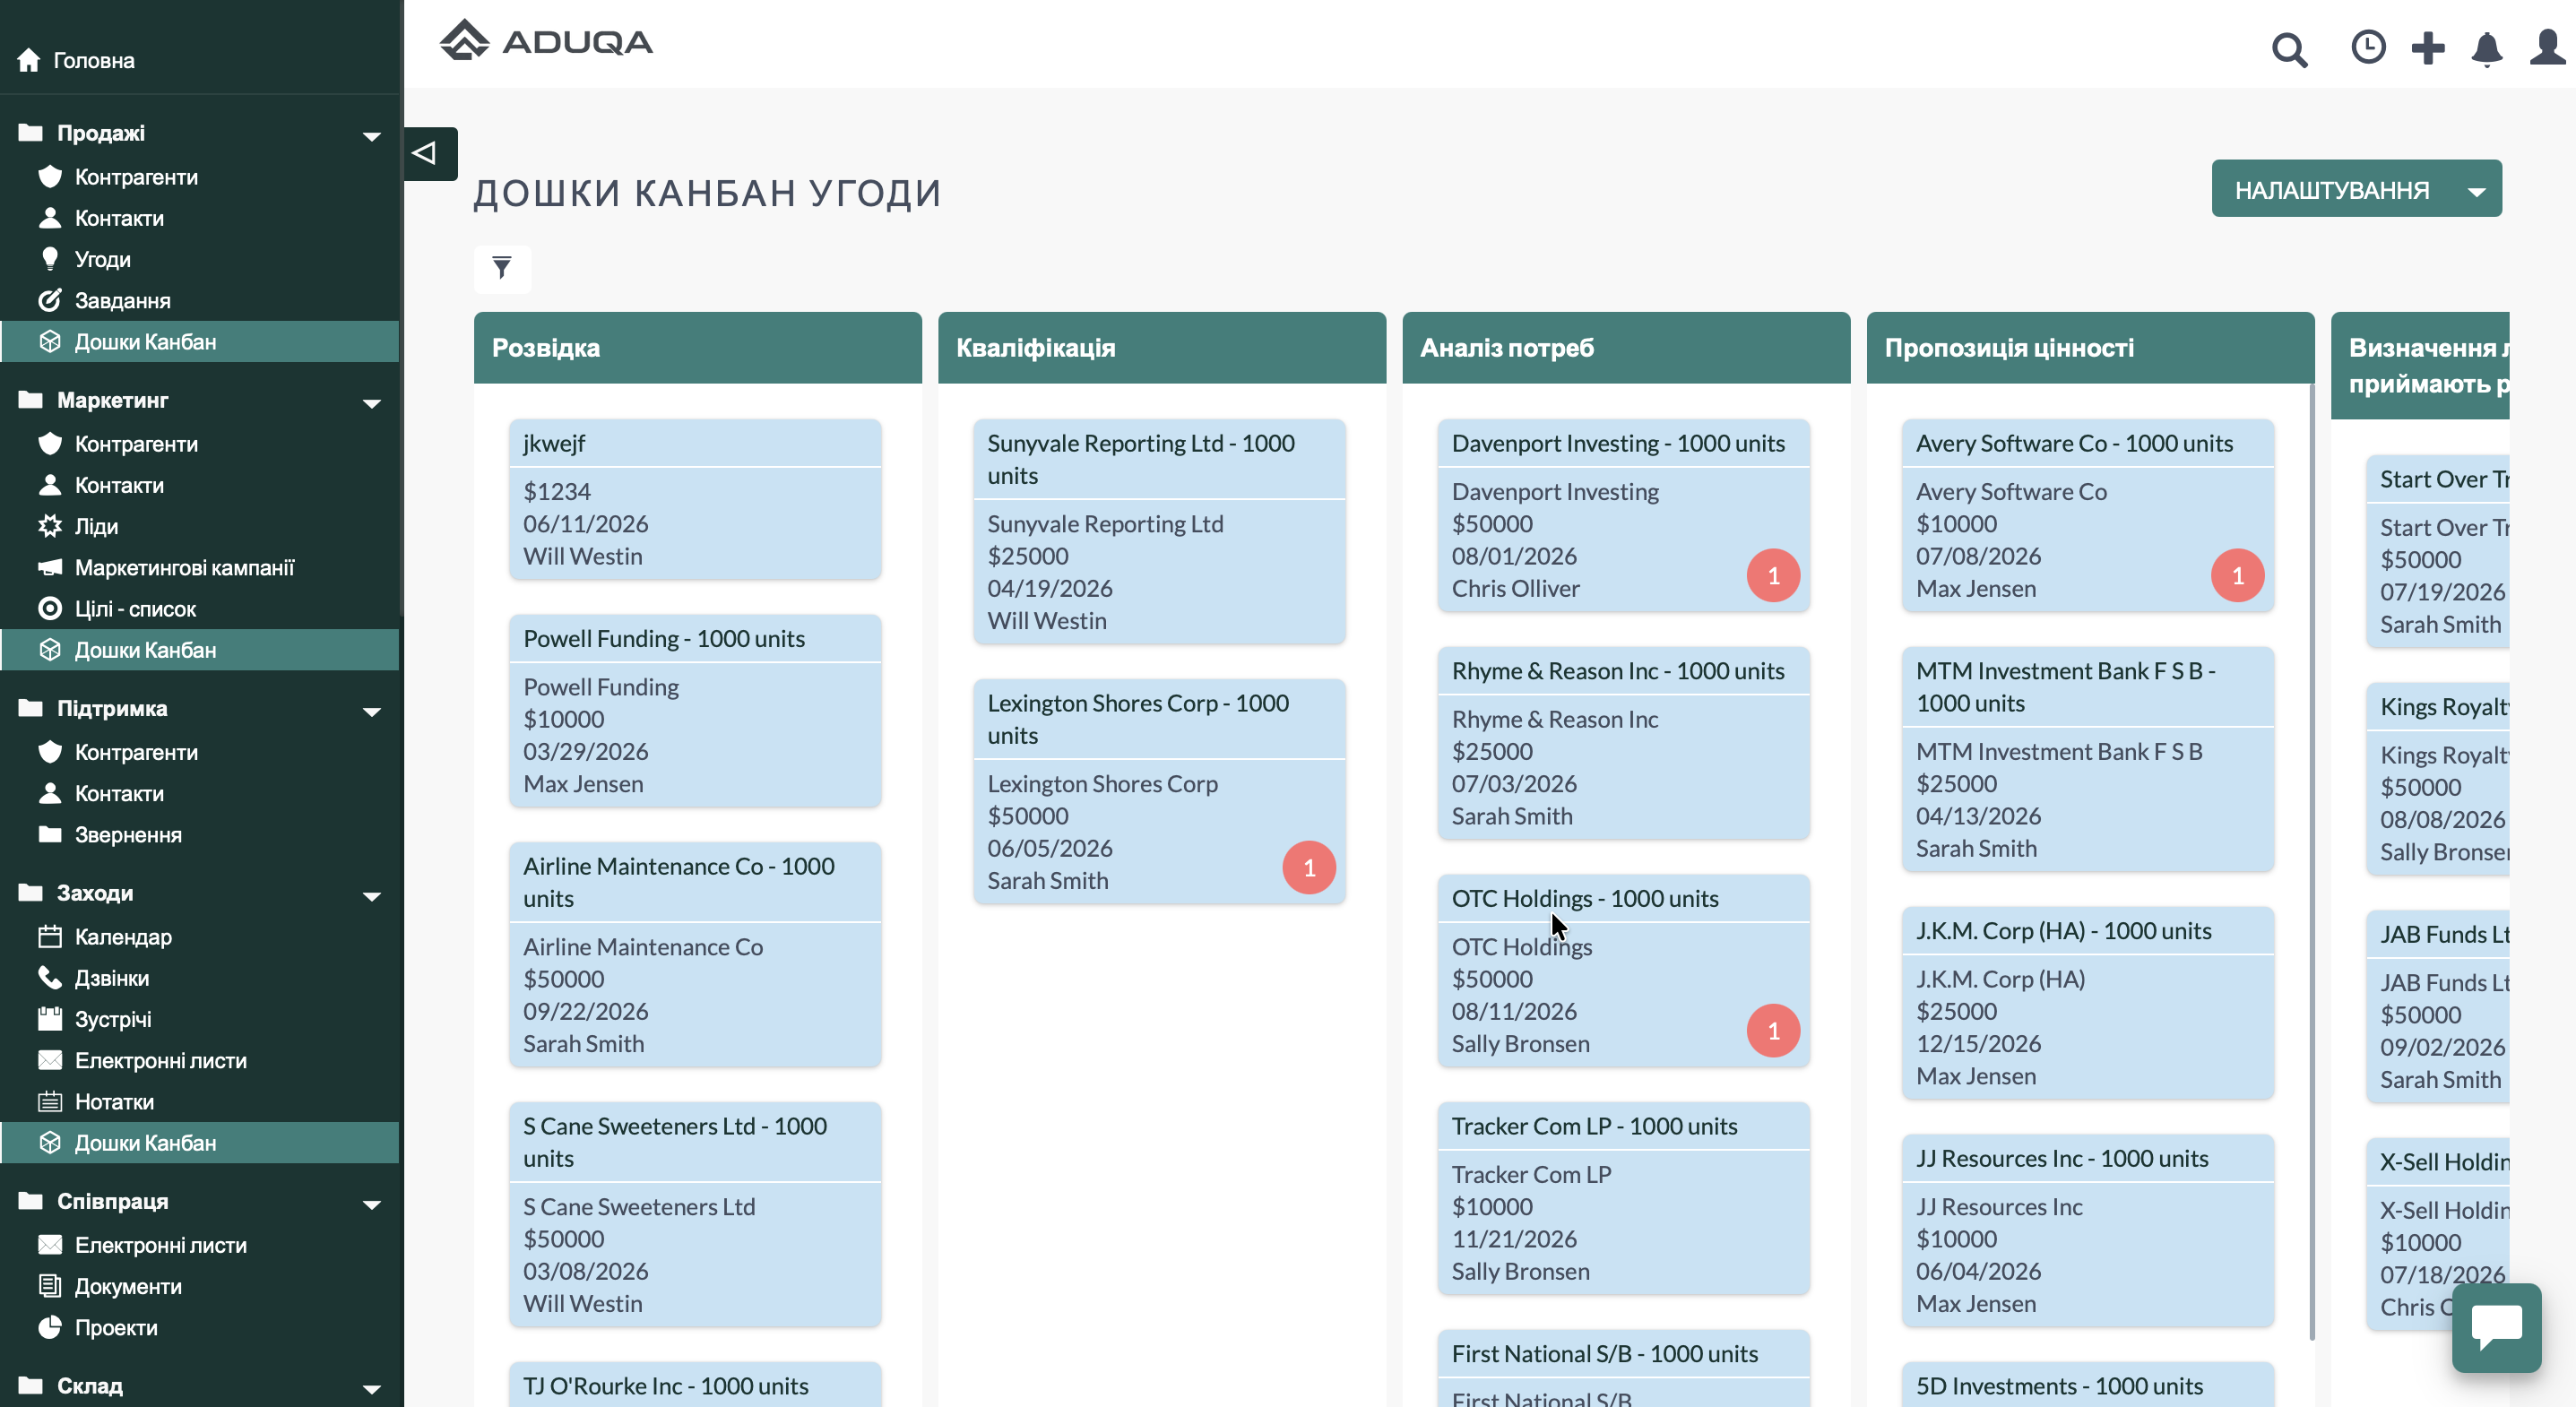Open notifications bell
Screen dimensions: 2576x1407
tap(2487, 48)
